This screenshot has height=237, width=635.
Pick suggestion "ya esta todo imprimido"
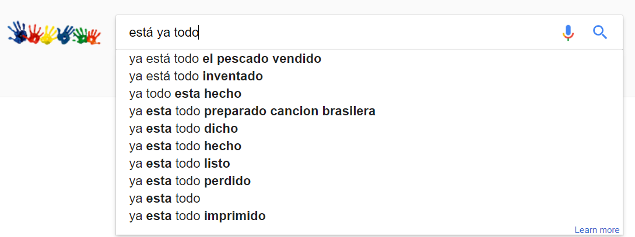(x=197, y=216)
